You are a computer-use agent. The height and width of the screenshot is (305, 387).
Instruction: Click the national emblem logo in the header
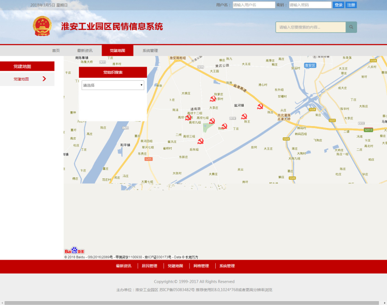(42, 26)
